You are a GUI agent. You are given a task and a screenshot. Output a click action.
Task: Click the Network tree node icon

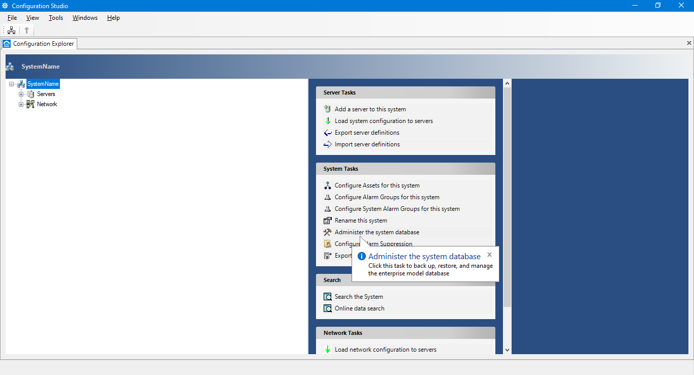30,104
